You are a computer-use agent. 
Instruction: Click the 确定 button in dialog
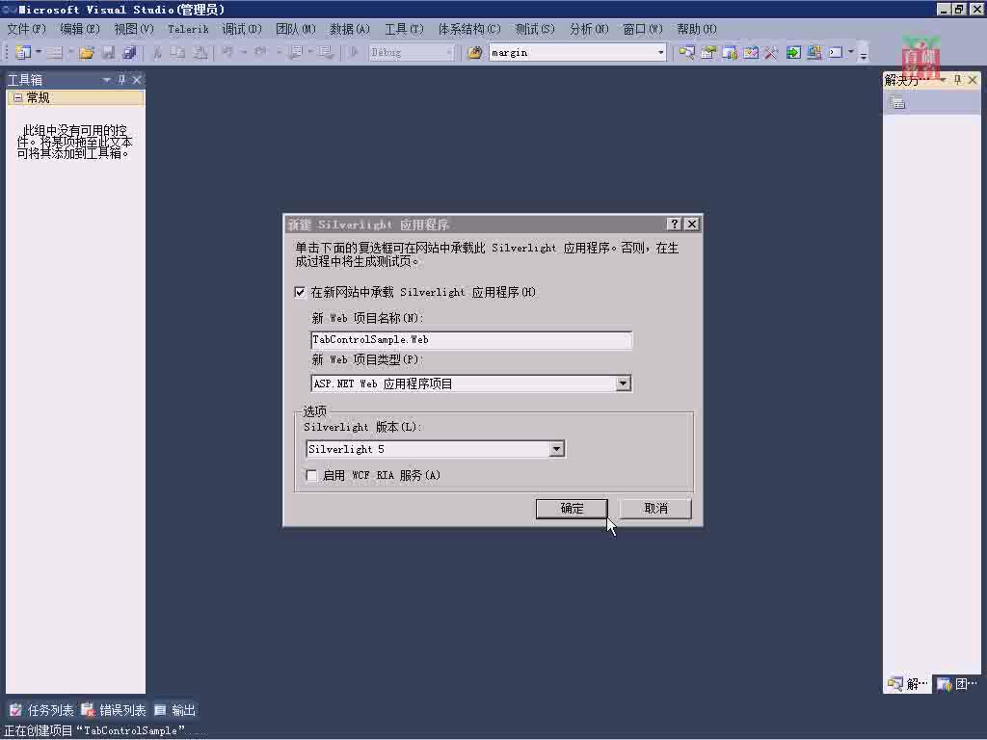click(572, 509)
